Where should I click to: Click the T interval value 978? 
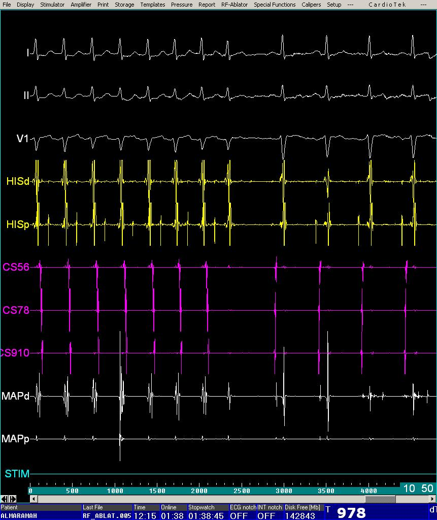pos(351,513)
